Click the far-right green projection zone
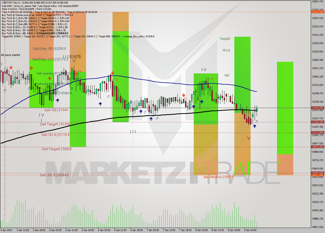Viewport: 325px width, 233px height. pos(285,108)
